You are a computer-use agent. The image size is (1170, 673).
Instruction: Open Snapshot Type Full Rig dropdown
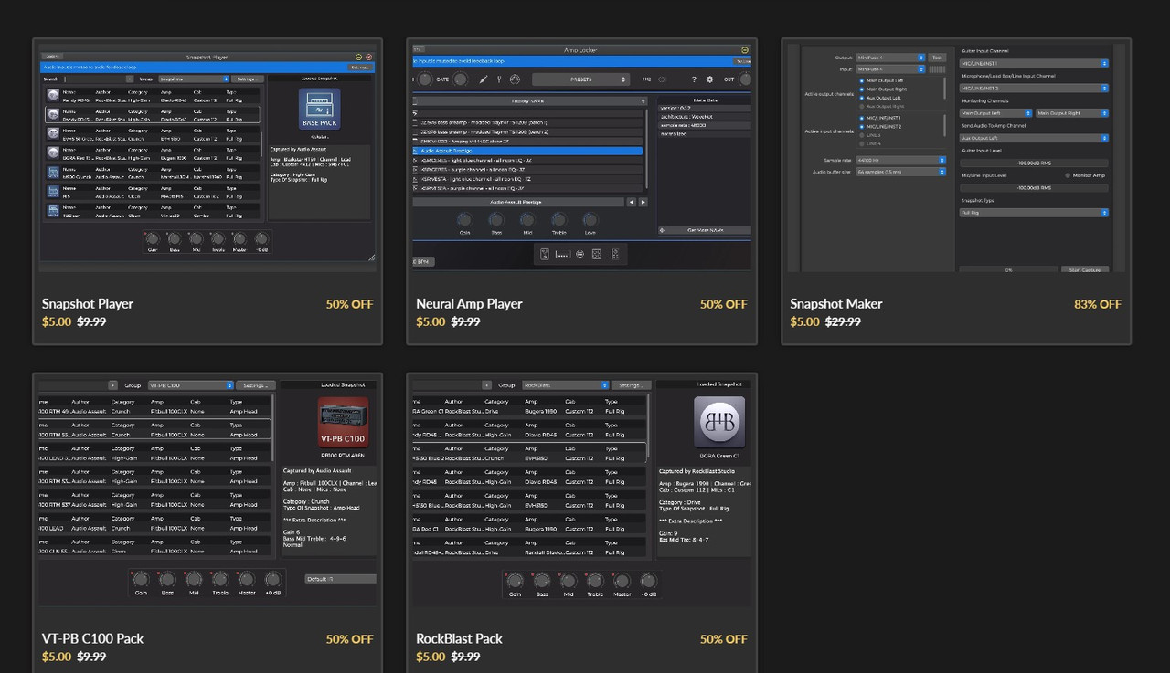pyautogui.click(x=1034, y=213)
